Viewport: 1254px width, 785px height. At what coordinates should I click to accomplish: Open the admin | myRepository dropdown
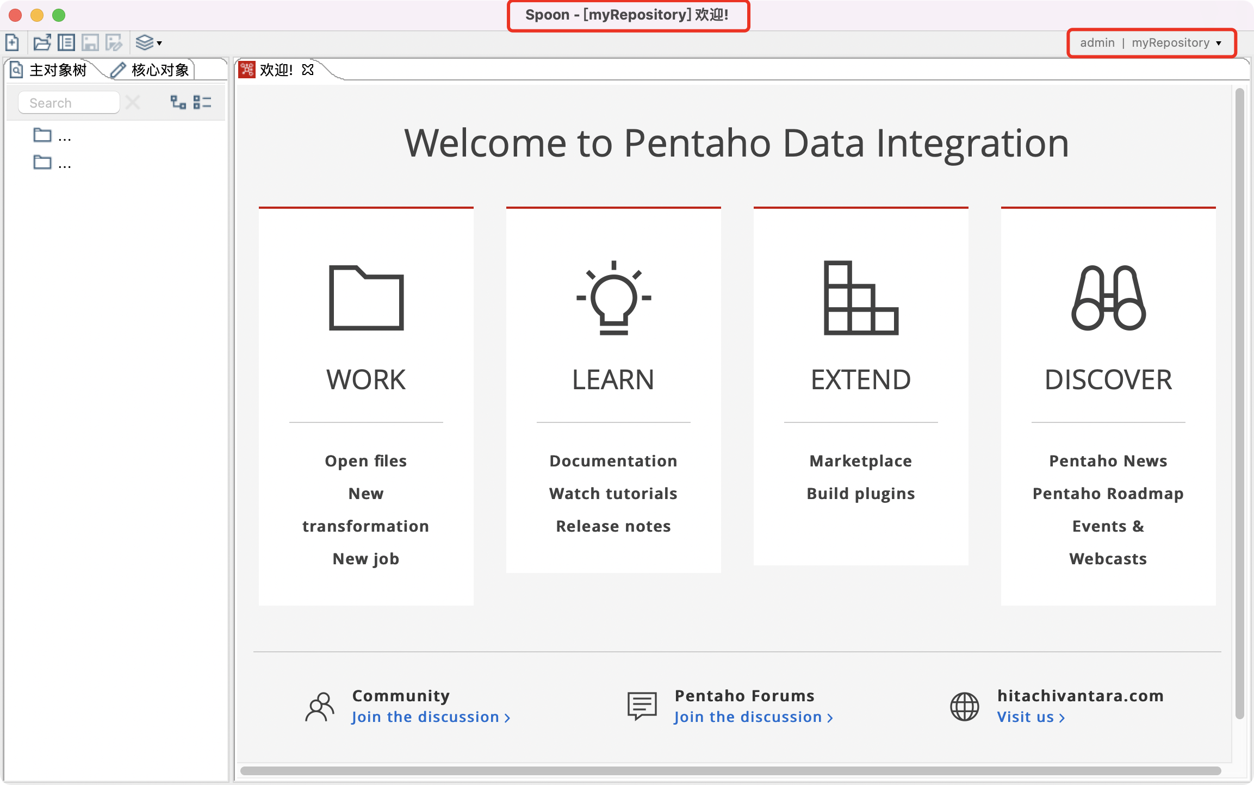point(1151,43)
